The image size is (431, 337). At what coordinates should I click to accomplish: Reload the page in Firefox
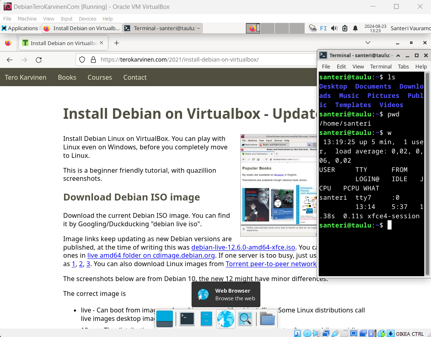[39, 60]
